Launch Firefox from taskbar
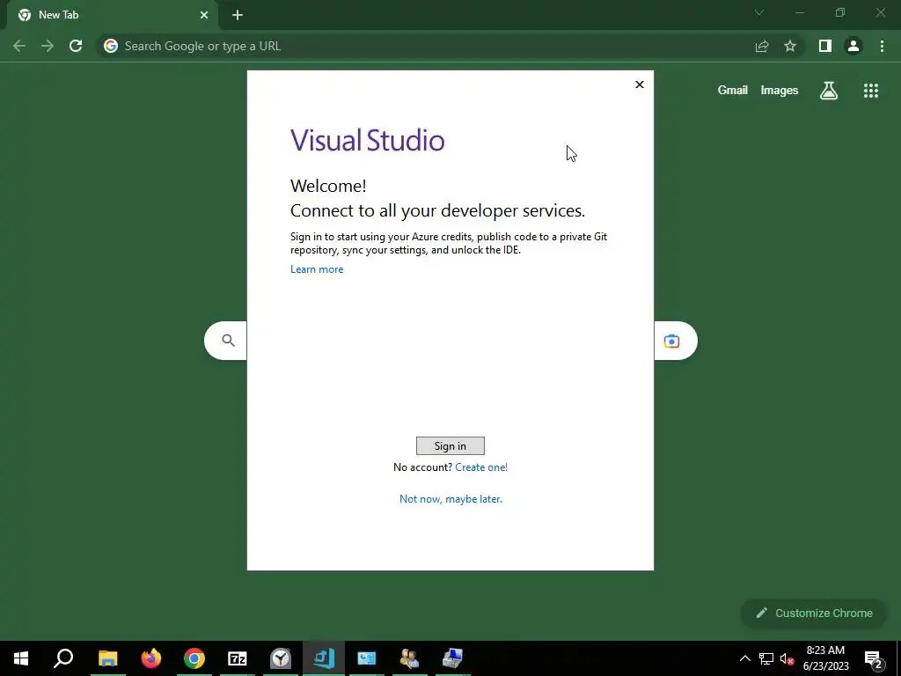The height and width of the screenshot is (676, 901). tap(151, 658)
